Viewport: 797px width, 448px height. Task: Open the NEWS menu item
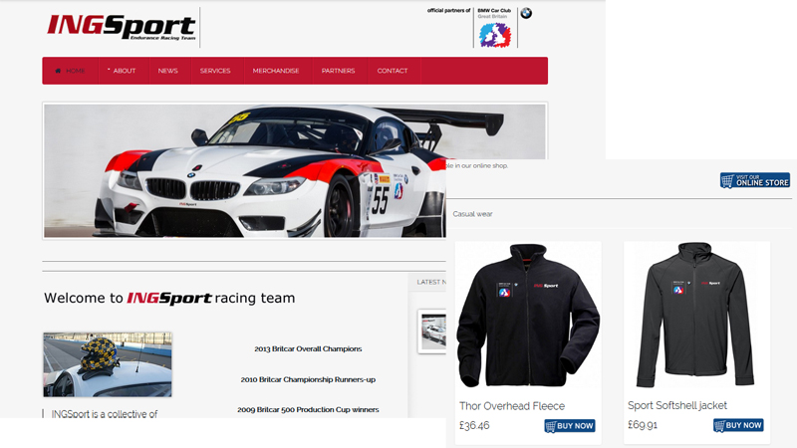click(x=167, y=71)
